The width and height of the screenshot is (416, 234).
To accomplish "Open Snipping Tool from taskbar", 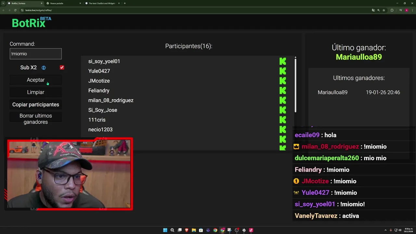I will [x=229, y=230].
